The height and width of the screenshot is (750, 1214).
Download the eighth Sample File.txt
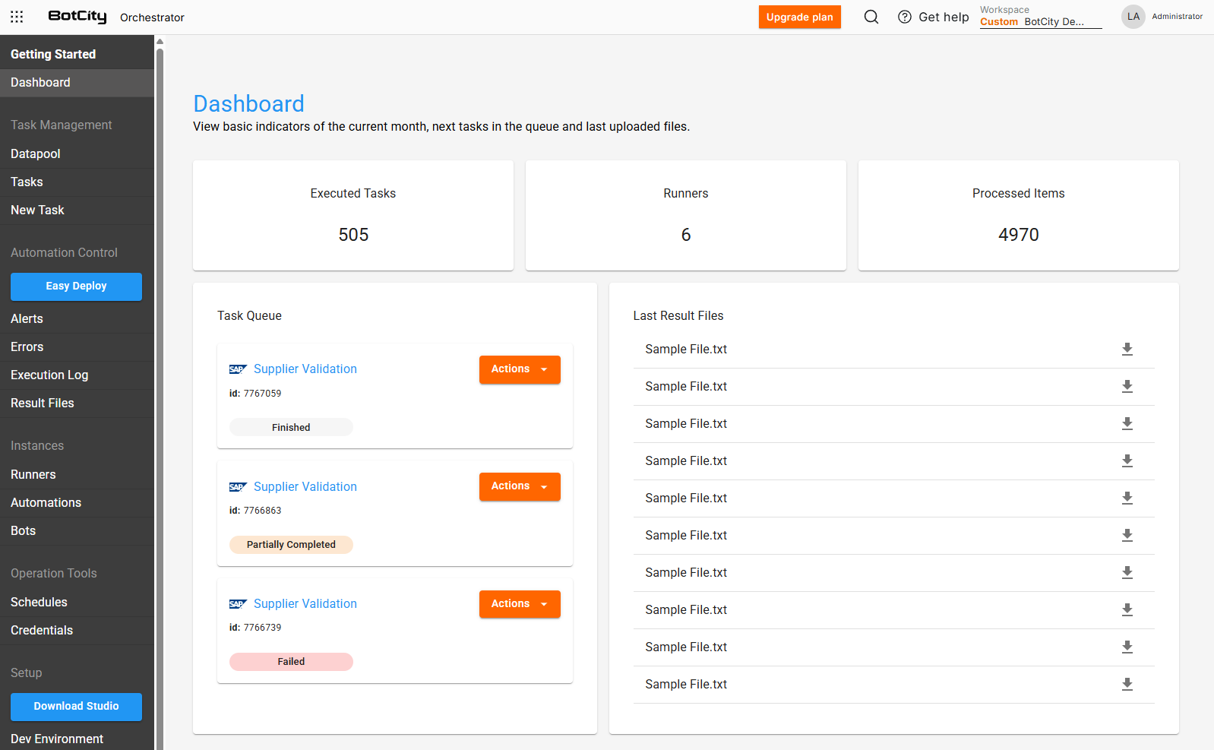pos(1127,609)
